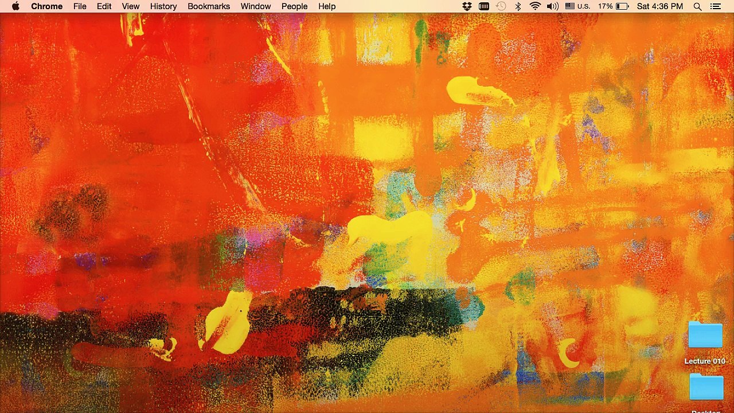Open the U.S. input source menu
The height and width of the screenshot is (413, 734).
tap(577, 6)
